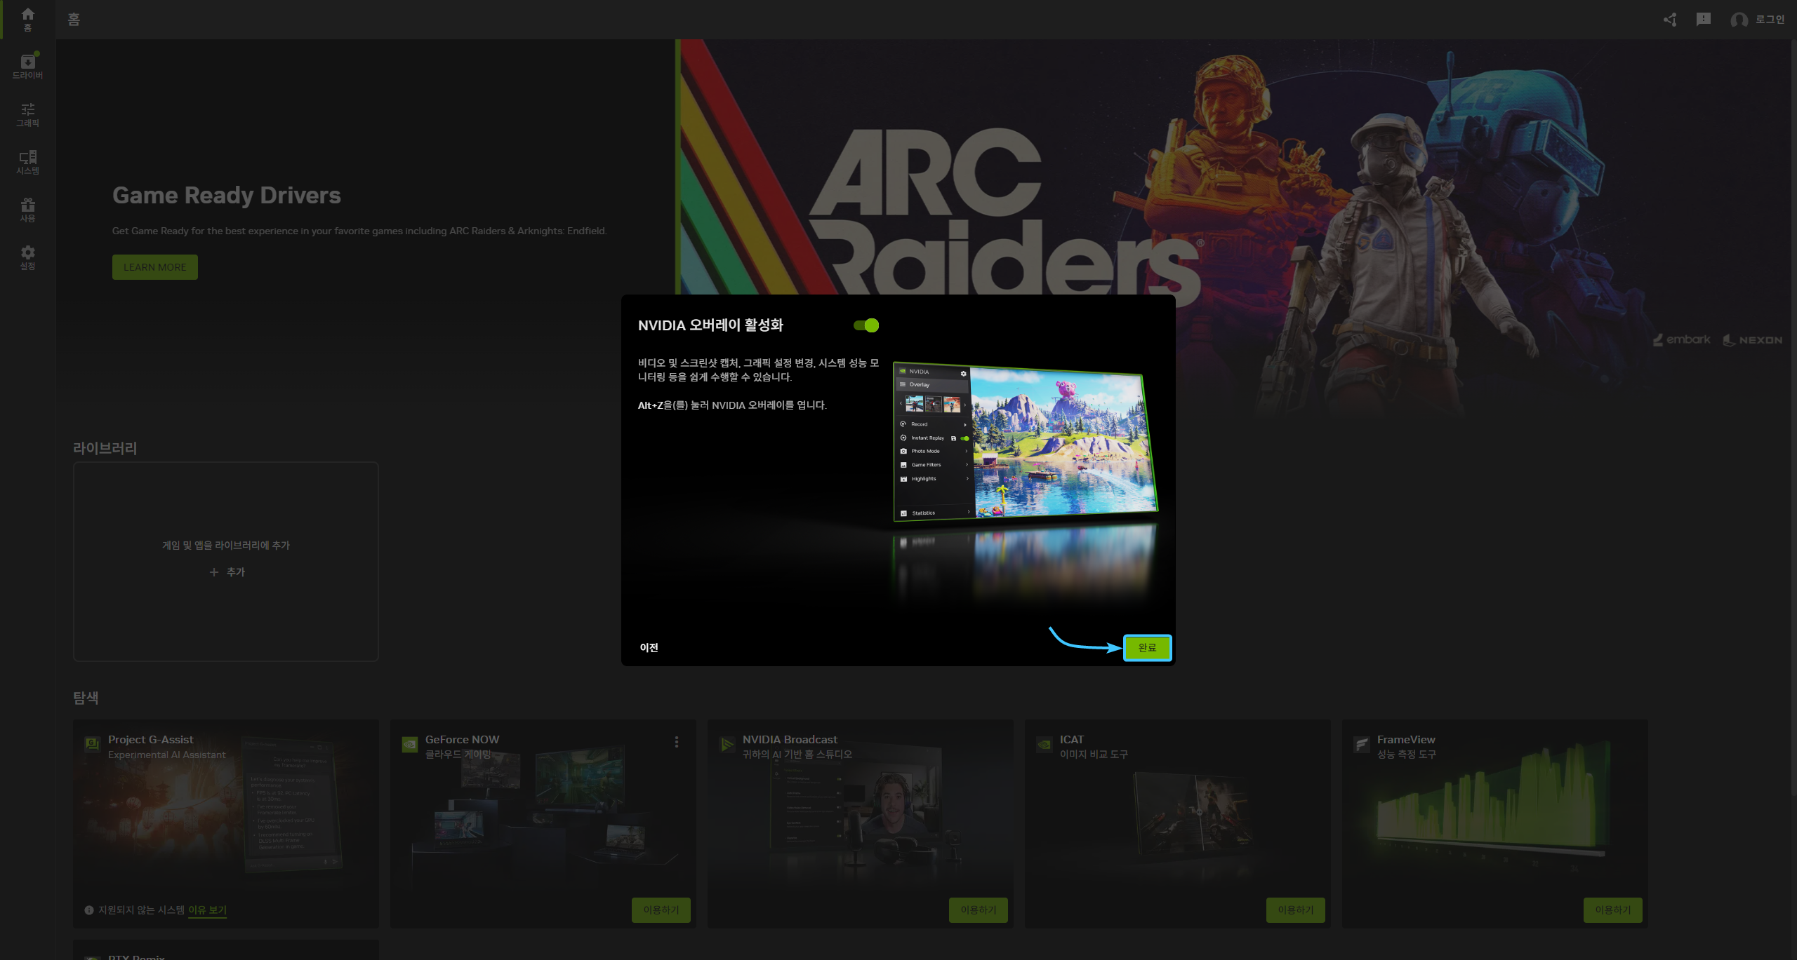Screen dimensions: 1797x960
Task: Open the Redeem gift sidebar icon
Action: coord(27,210)
